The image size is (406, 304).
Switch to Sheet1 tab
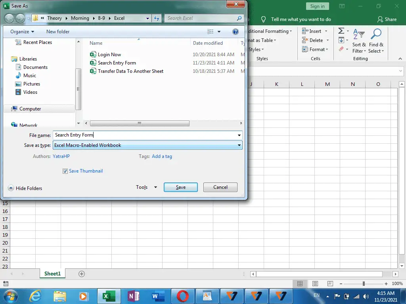click(52, 274)
